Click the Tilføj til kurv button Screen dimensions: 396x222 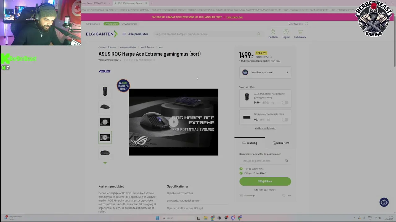[265, 181]
